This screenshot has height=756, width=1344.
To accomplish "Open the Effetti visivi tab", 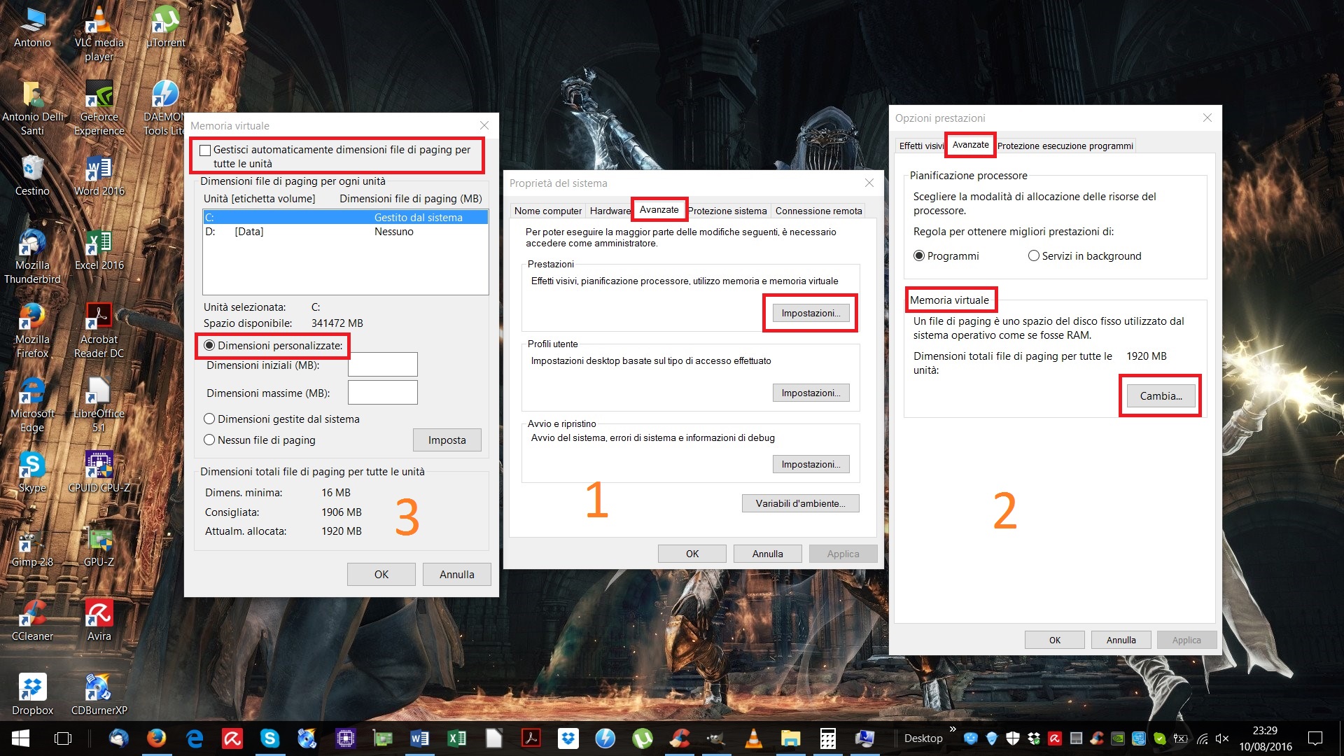I will 920,146.
